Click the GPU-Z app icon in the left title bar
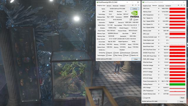The height and width of the screenshot is (106, 188). tap(97, 2)
